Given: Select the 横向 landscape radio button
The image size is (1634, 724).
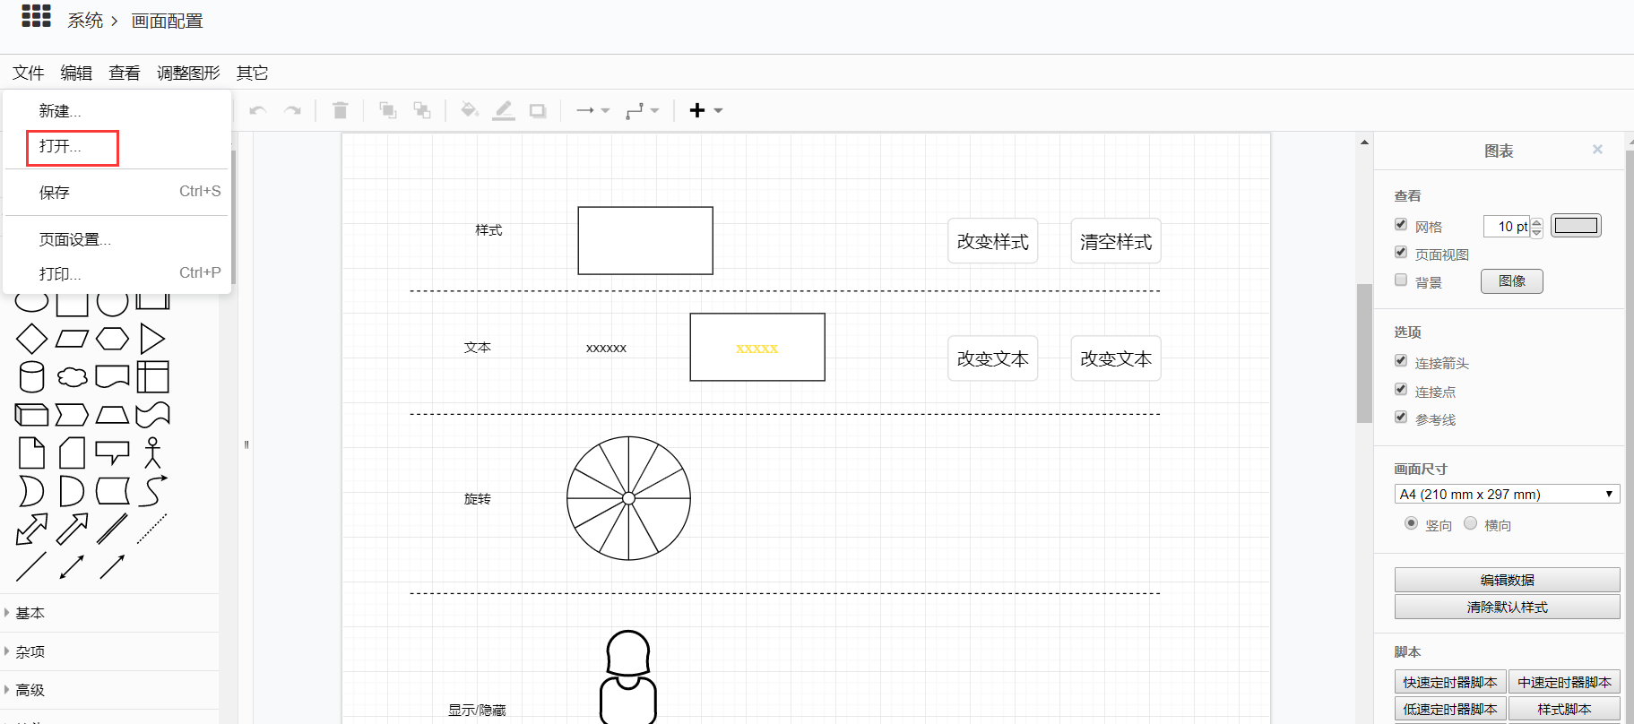Looking at the screenshot, I should click(1470, 524).
